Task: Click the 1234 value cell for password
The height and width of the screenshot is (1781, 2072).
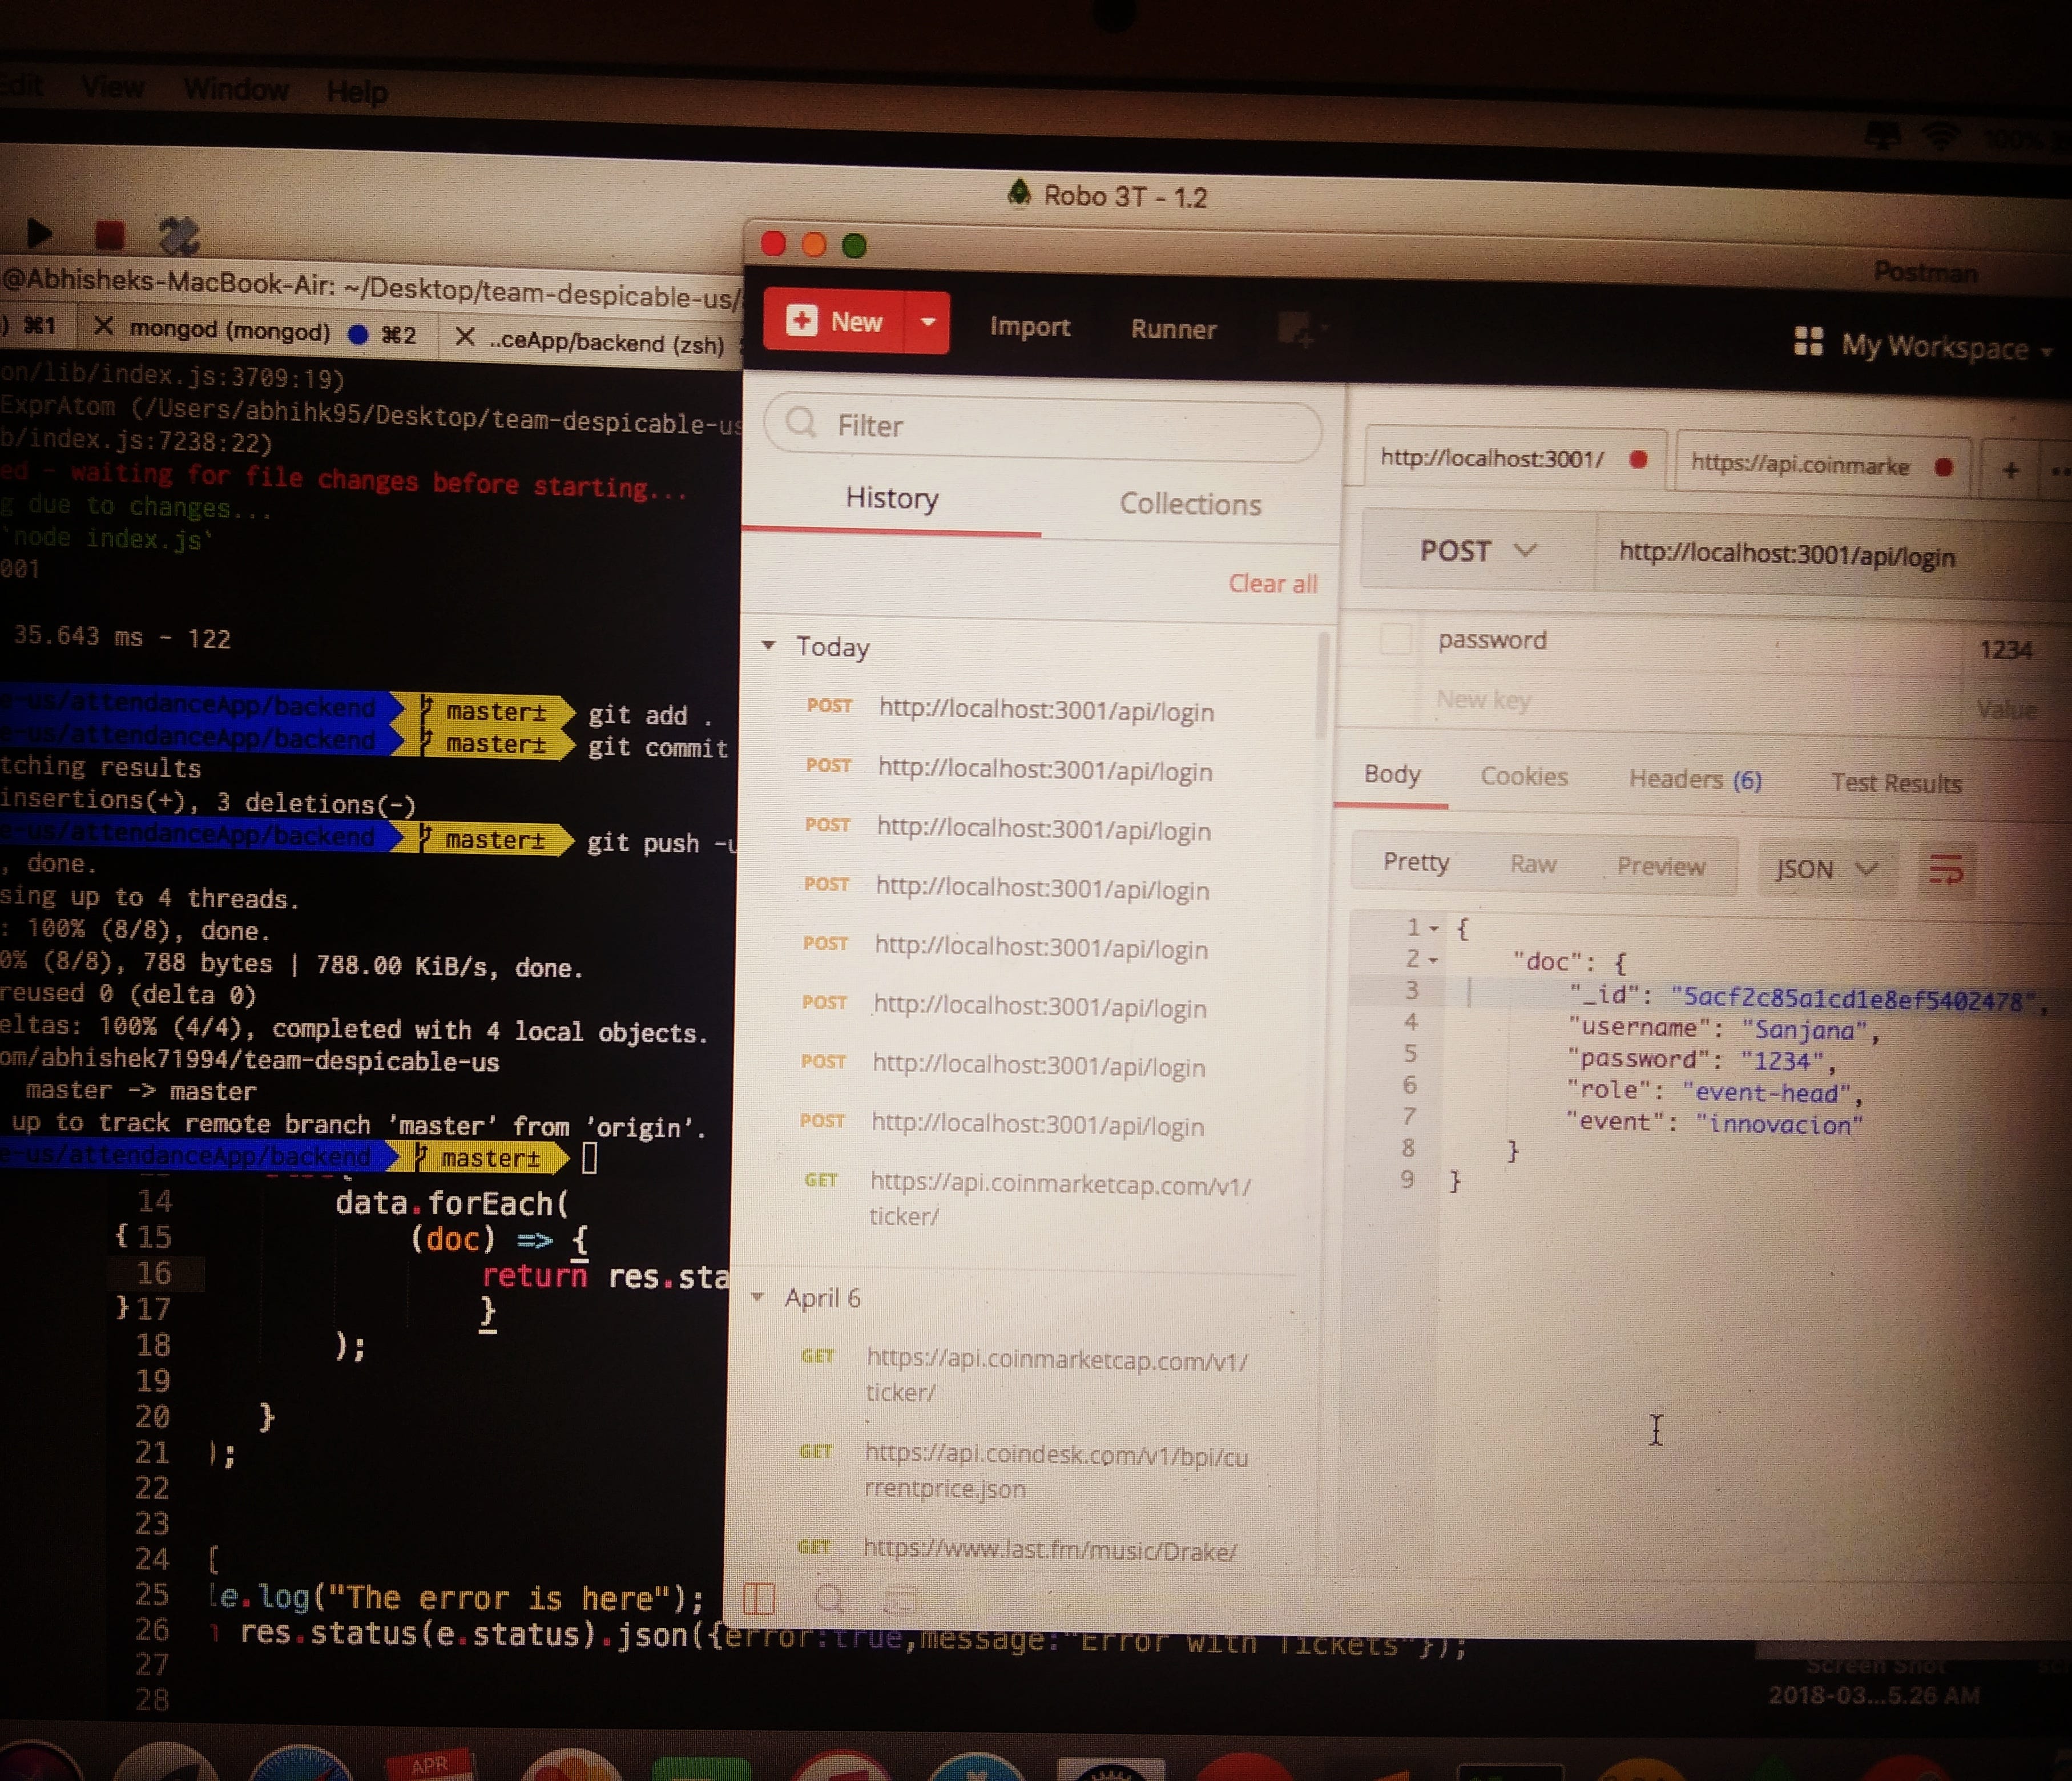Action: point(2006,651)
